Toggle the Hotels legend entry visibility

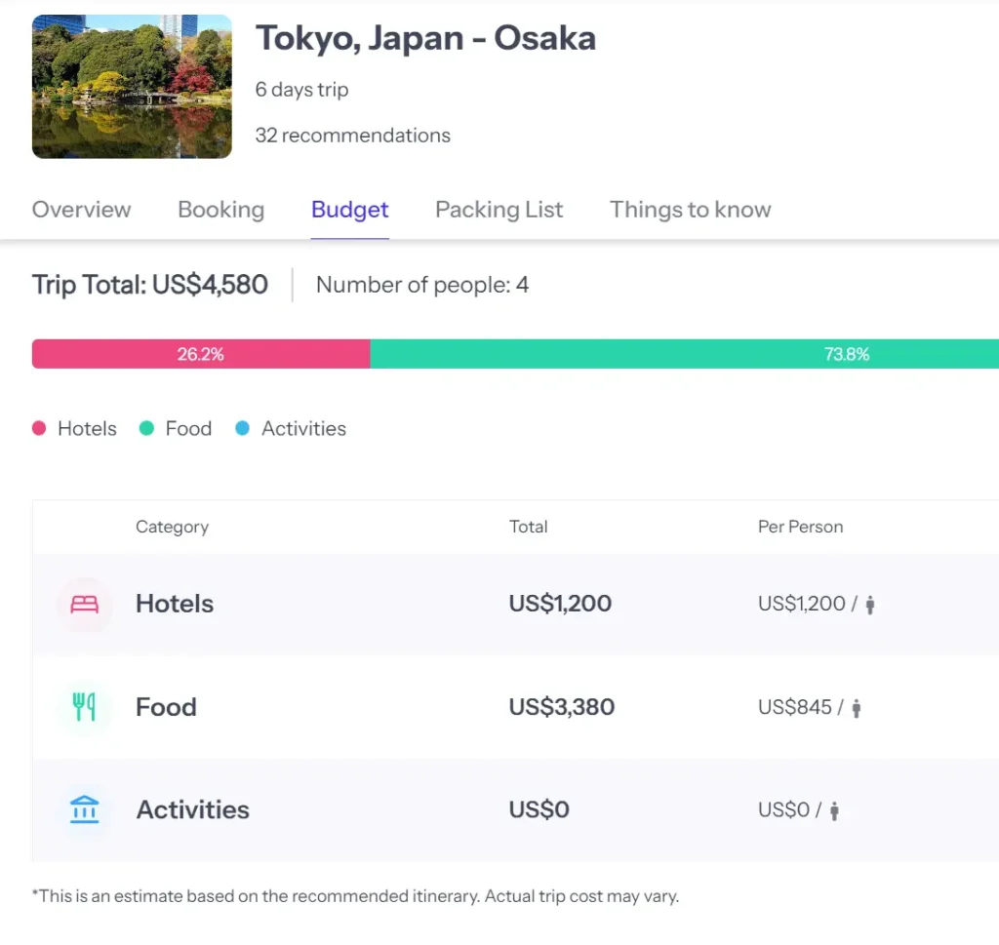point(74,428)
